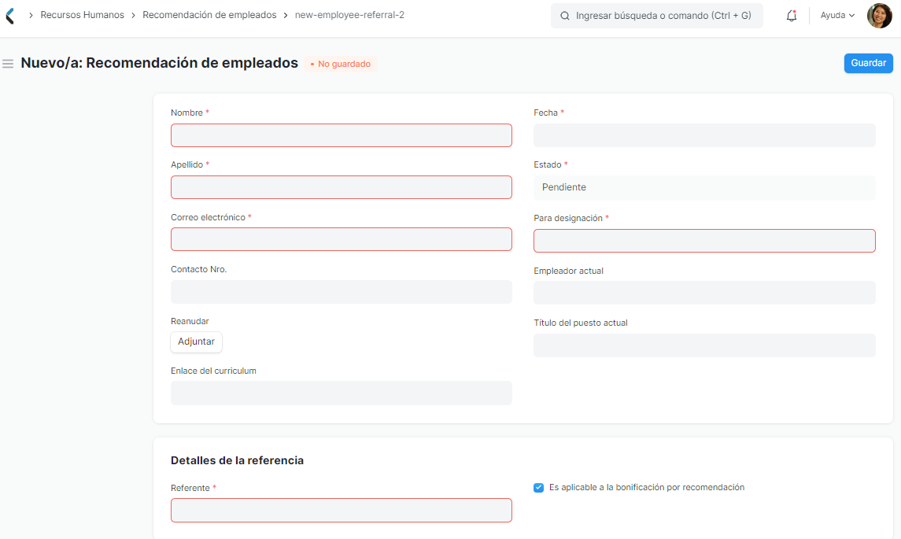901x539 pixels.
Task: Click the Enlace del curriculum field
Action: tap(341, 393)
